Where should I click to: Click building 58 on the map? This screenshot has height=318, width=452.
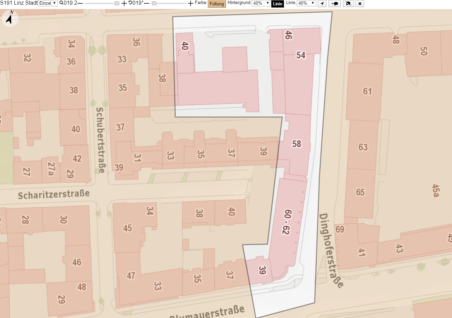point(296,144)
